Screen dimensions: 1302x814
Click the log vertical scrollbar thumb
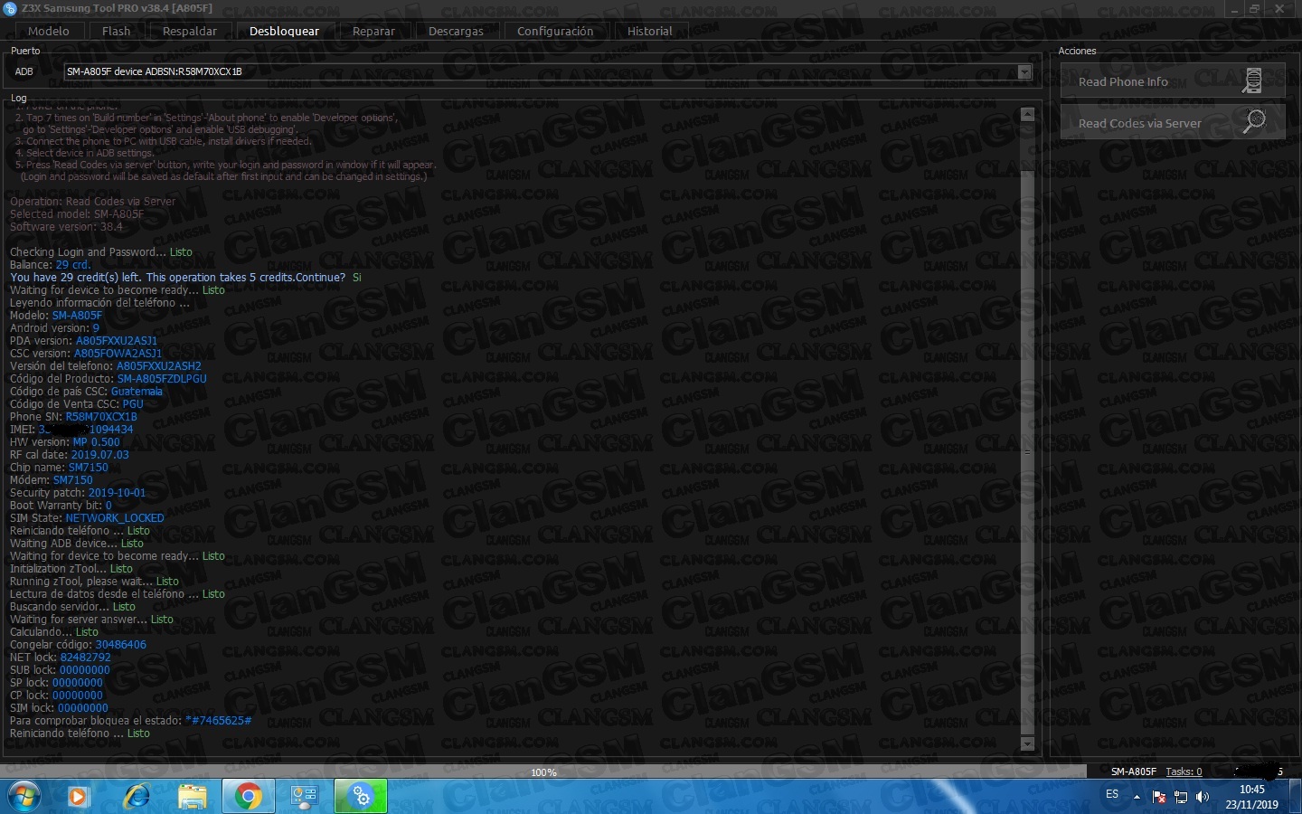[1027, 452]
